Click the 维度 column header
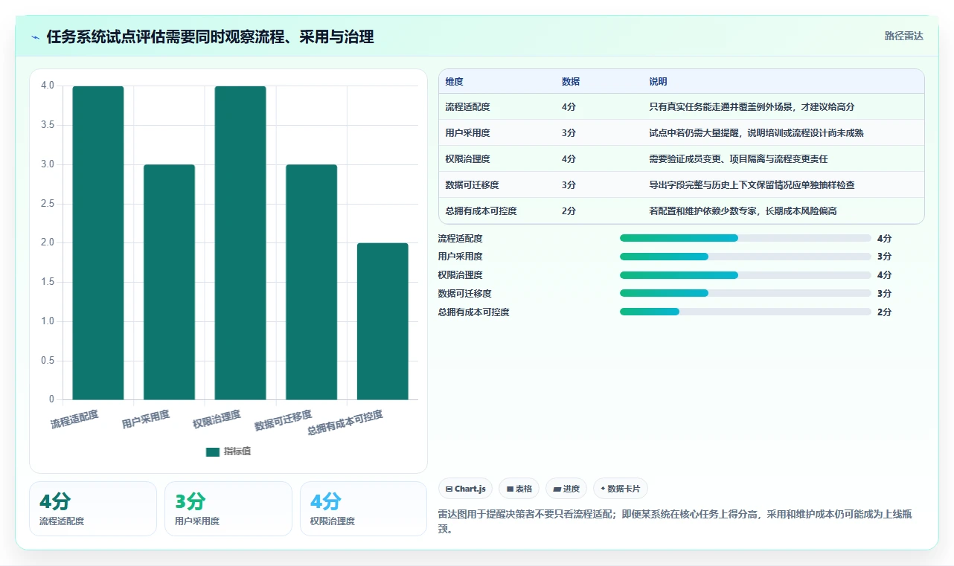The width and height of the screenshot is (954, 566). pos(454,81)
